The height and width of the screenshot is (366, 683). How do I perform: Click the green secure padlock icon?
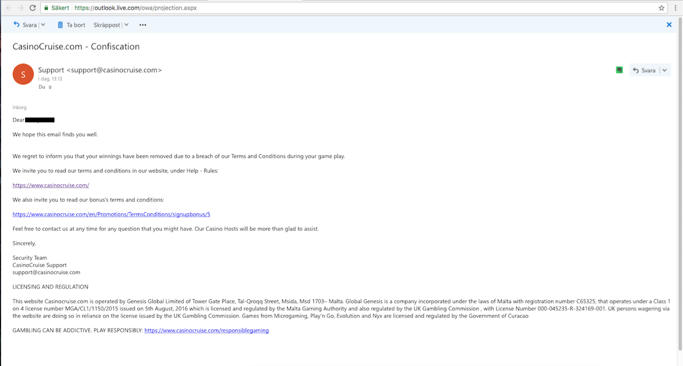coord(47,8)
